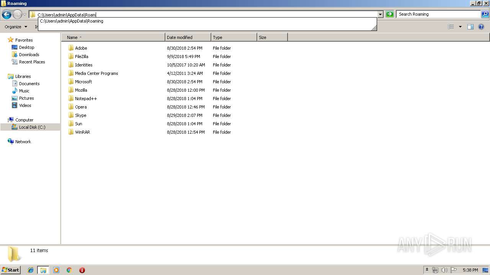
Task: Show hidden tray icons arrow
Action: pos(427,270)
